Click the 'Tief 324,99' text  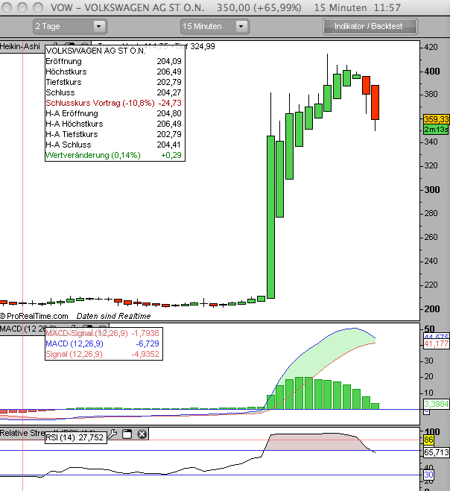click(195, 46)
